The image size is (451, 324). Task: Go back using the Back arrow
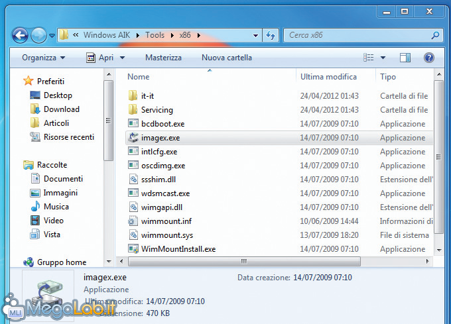(20, 36)
